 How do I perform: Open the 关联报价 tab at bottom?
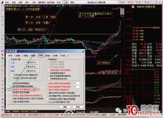(x=16, y=112)
